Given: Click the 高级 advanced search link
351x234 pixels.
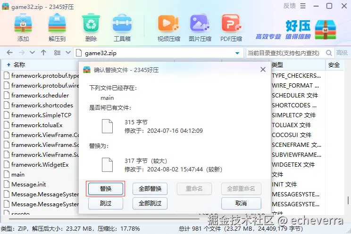Looking at the screenshot, I should pos(342,53).
